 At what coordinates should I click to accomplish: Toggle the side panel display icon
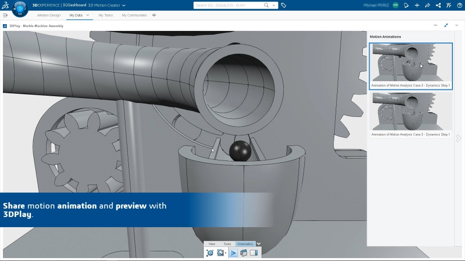point(254,253)
